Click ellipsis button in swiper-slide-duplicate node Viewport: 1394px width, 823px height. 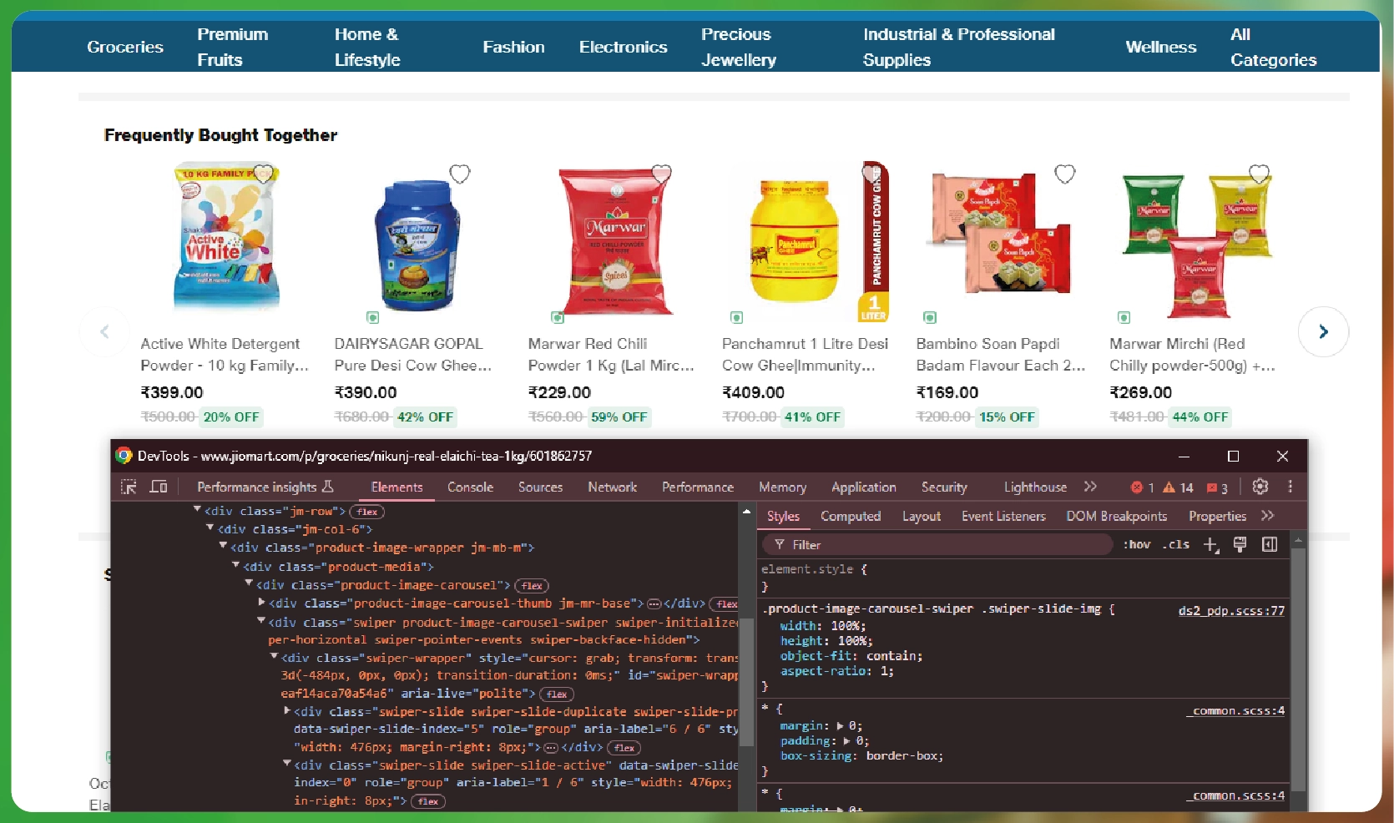click(551, 747)
